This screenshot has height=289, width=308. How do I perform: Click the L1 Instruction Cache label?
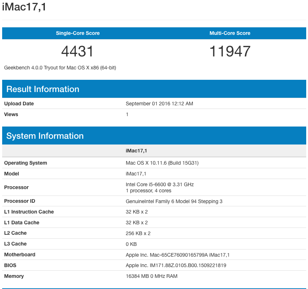tap(29, 212)
